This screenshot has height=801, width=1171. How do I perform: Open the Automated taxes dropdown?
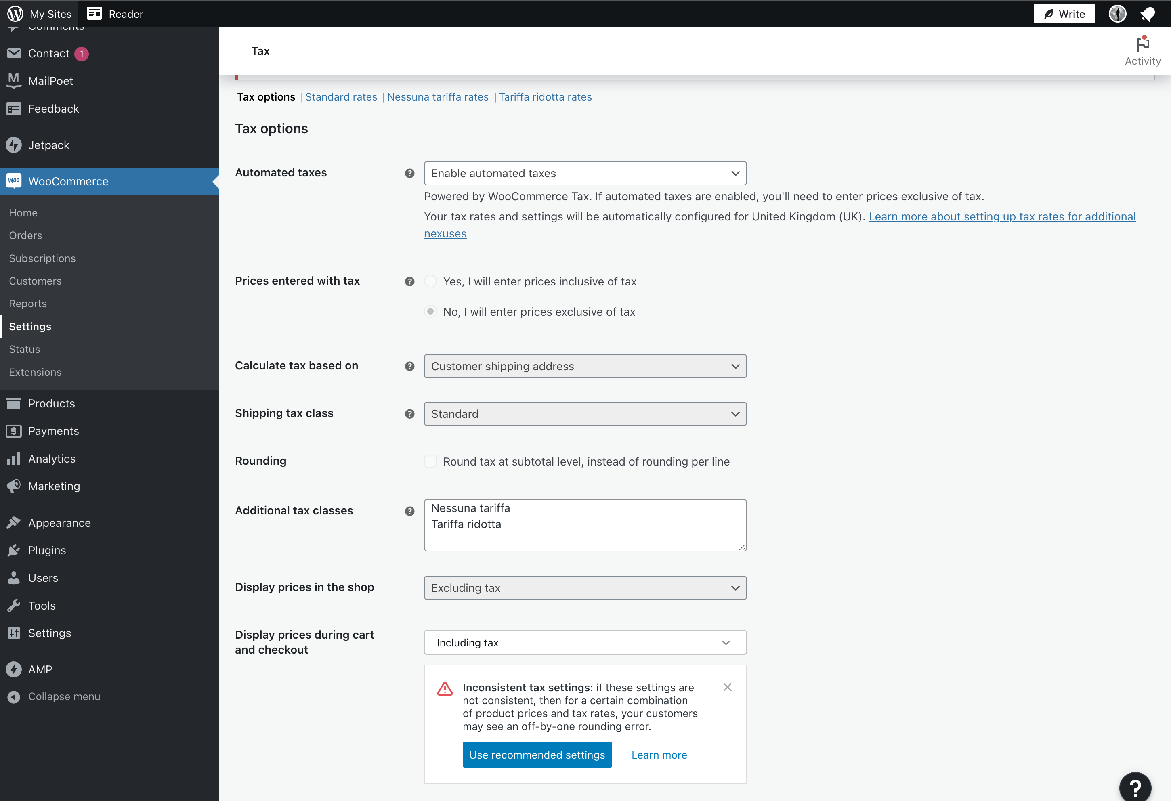pos(585,173)
